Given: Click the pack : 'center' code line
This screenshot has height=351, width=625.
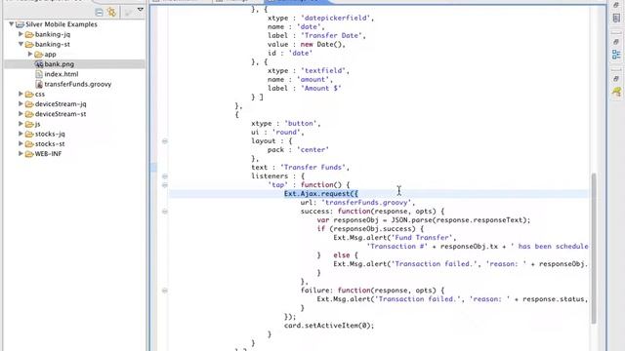Looking at the screenshot, I should point(298,150).
